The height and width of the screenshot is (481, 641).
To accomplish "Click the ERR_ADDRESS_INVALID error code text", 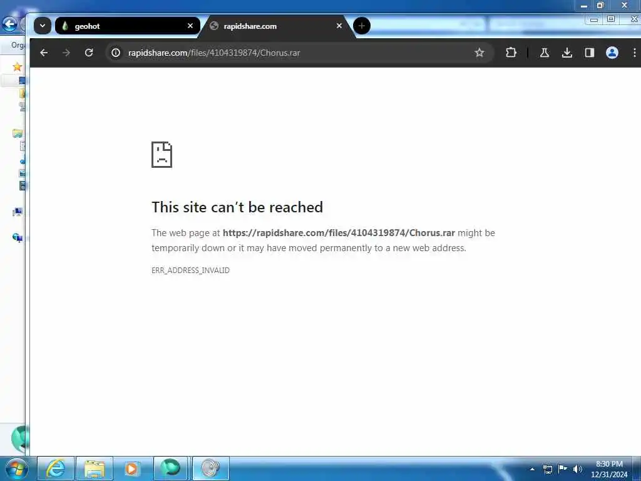I will coord(190,271).
